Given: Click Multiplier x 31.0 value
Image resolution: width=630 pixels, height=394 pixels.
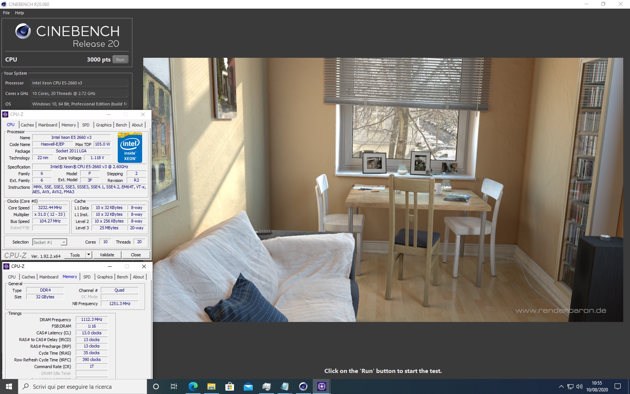Looking at the screenshot, I should 50,214.
